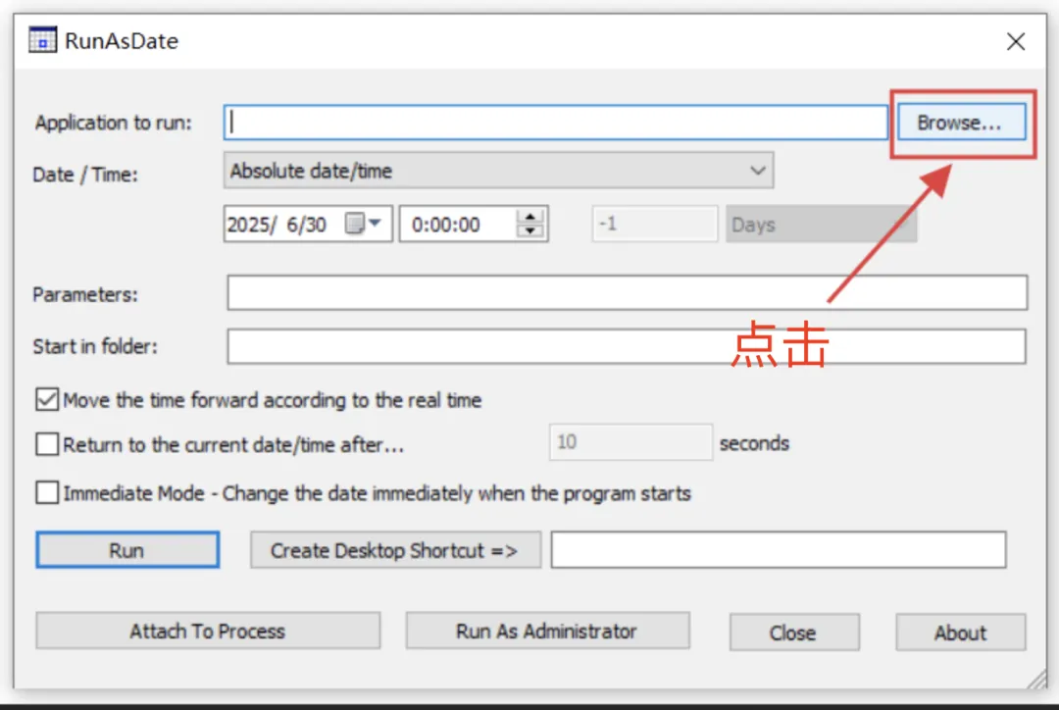This screenshot has width=1059, height=710.
Task: Open the About dialog
Action: point(960,633)
